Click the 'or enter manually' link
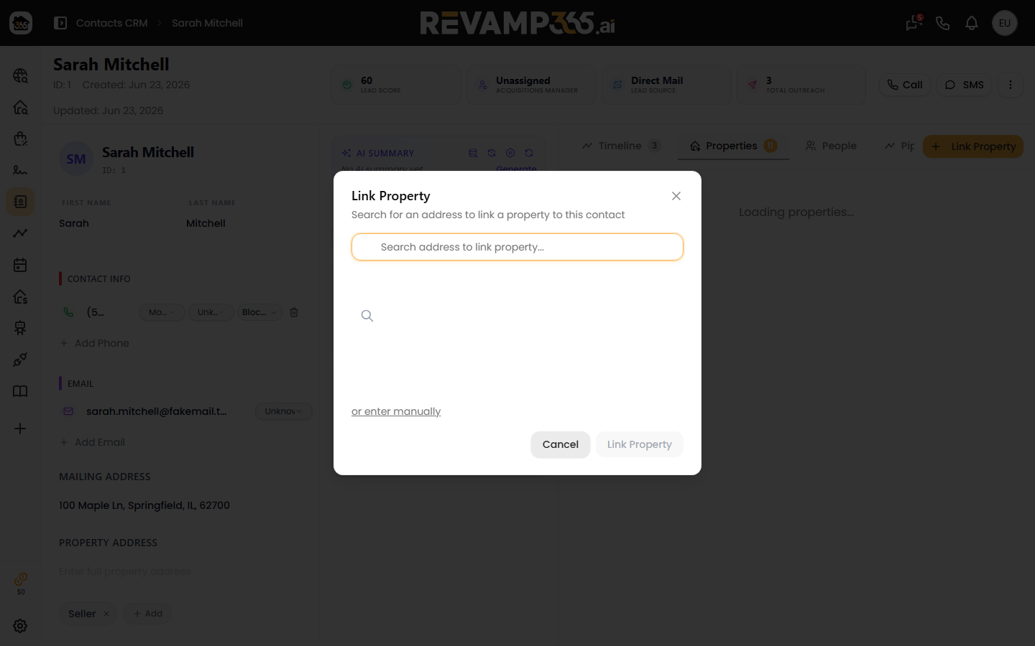This screenshot has width=1035, height=646. (x=396, y=411)
